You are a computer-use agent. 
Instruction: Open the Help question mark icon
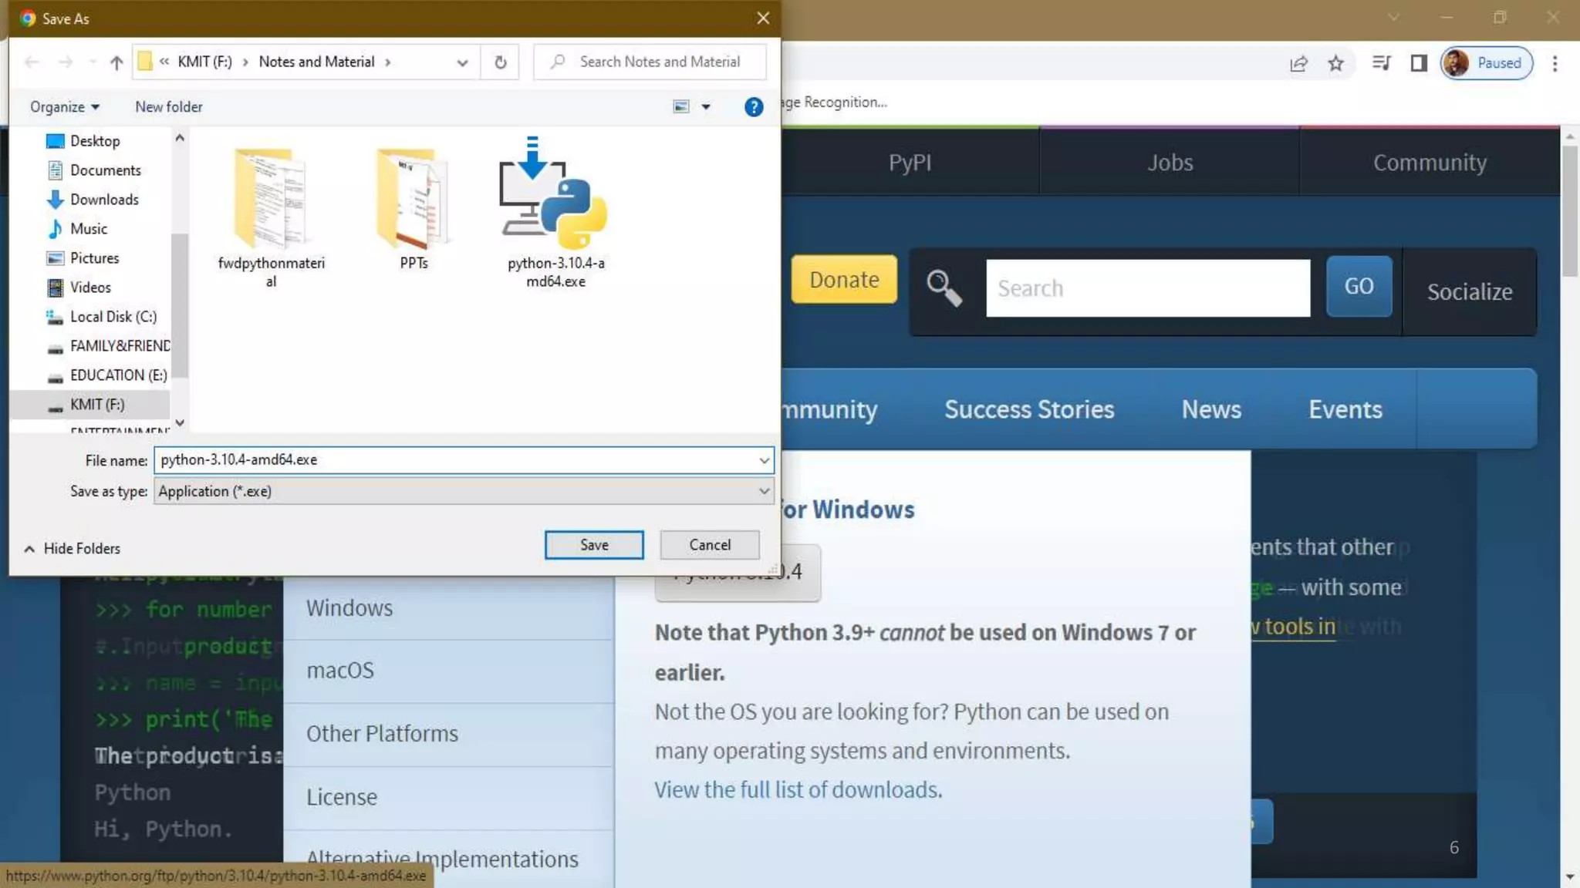click(x=753, y=107)
